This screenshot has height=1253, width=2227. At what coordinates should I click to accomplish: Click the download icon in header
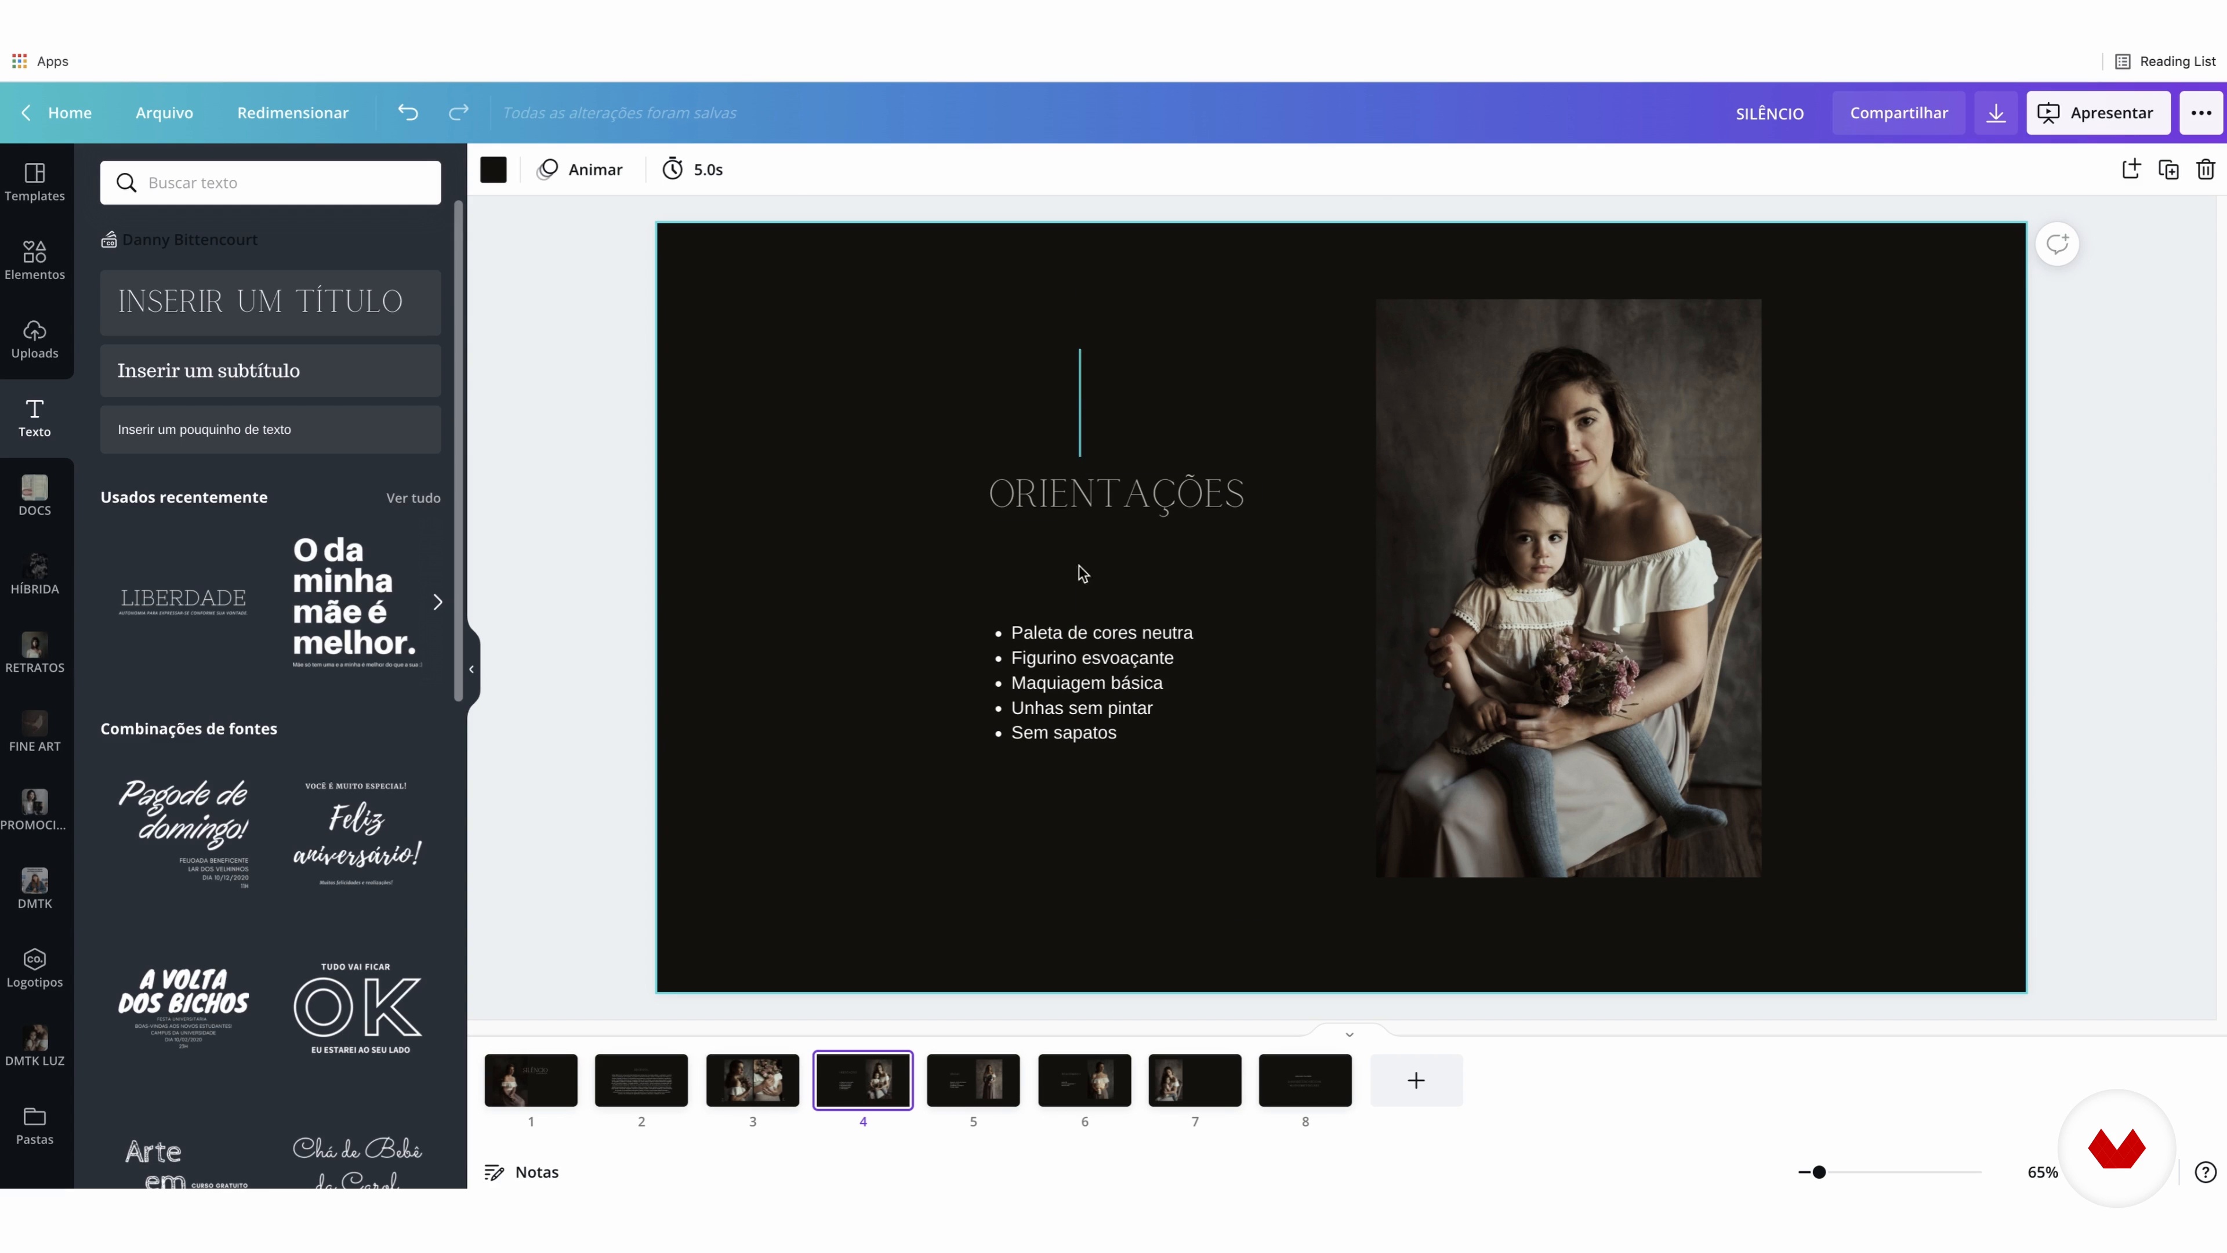pyautogui.click(x=1995, y=113)
